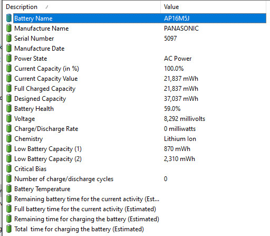Viewport: 270px width, 236px height.
Task: Select the Total time for charging the battery label
Action: pyautogui.click(x=79, y=229)
